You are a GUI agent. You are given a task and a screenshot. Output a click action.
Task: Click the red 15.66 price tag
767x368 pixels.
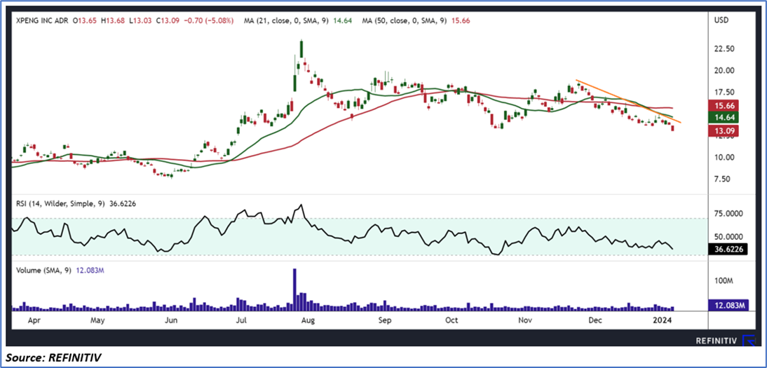pos(724,106)
